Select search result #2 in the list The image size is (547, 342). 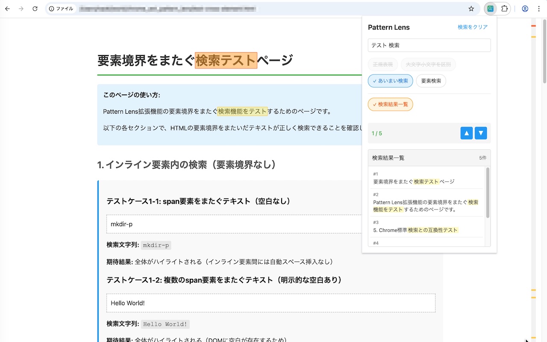[x=427, y=203]
